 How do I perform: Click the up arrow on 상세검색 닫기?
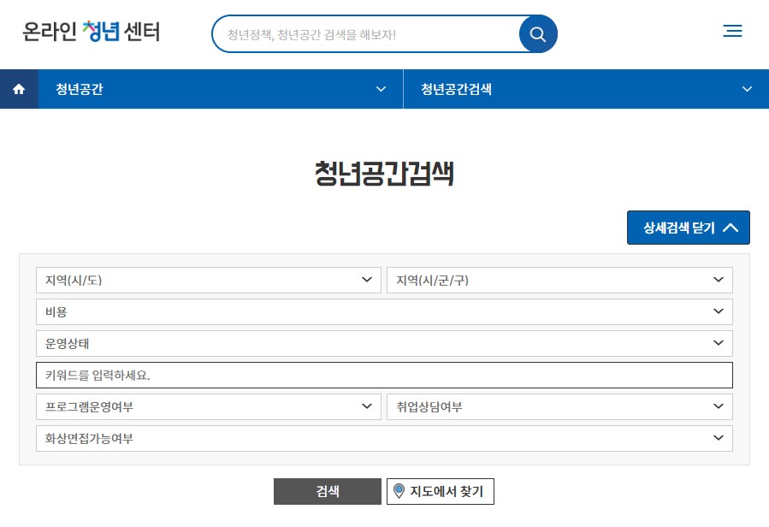[731, 228]
